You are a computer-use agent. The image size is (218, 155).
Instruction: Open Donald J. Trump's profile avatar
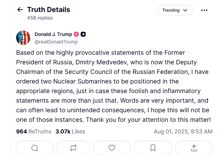[23, 38]
